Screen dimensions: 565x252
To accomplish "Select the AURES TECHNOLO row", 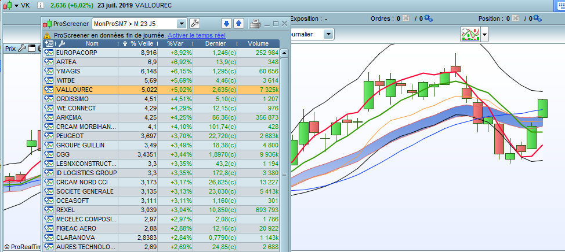I will 161,247.
